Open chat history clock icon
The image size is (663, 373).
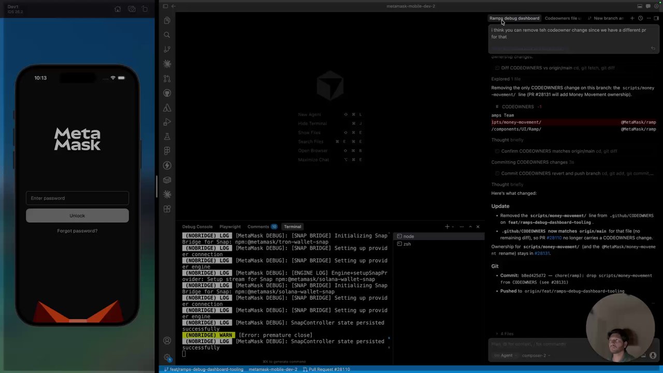640,18
